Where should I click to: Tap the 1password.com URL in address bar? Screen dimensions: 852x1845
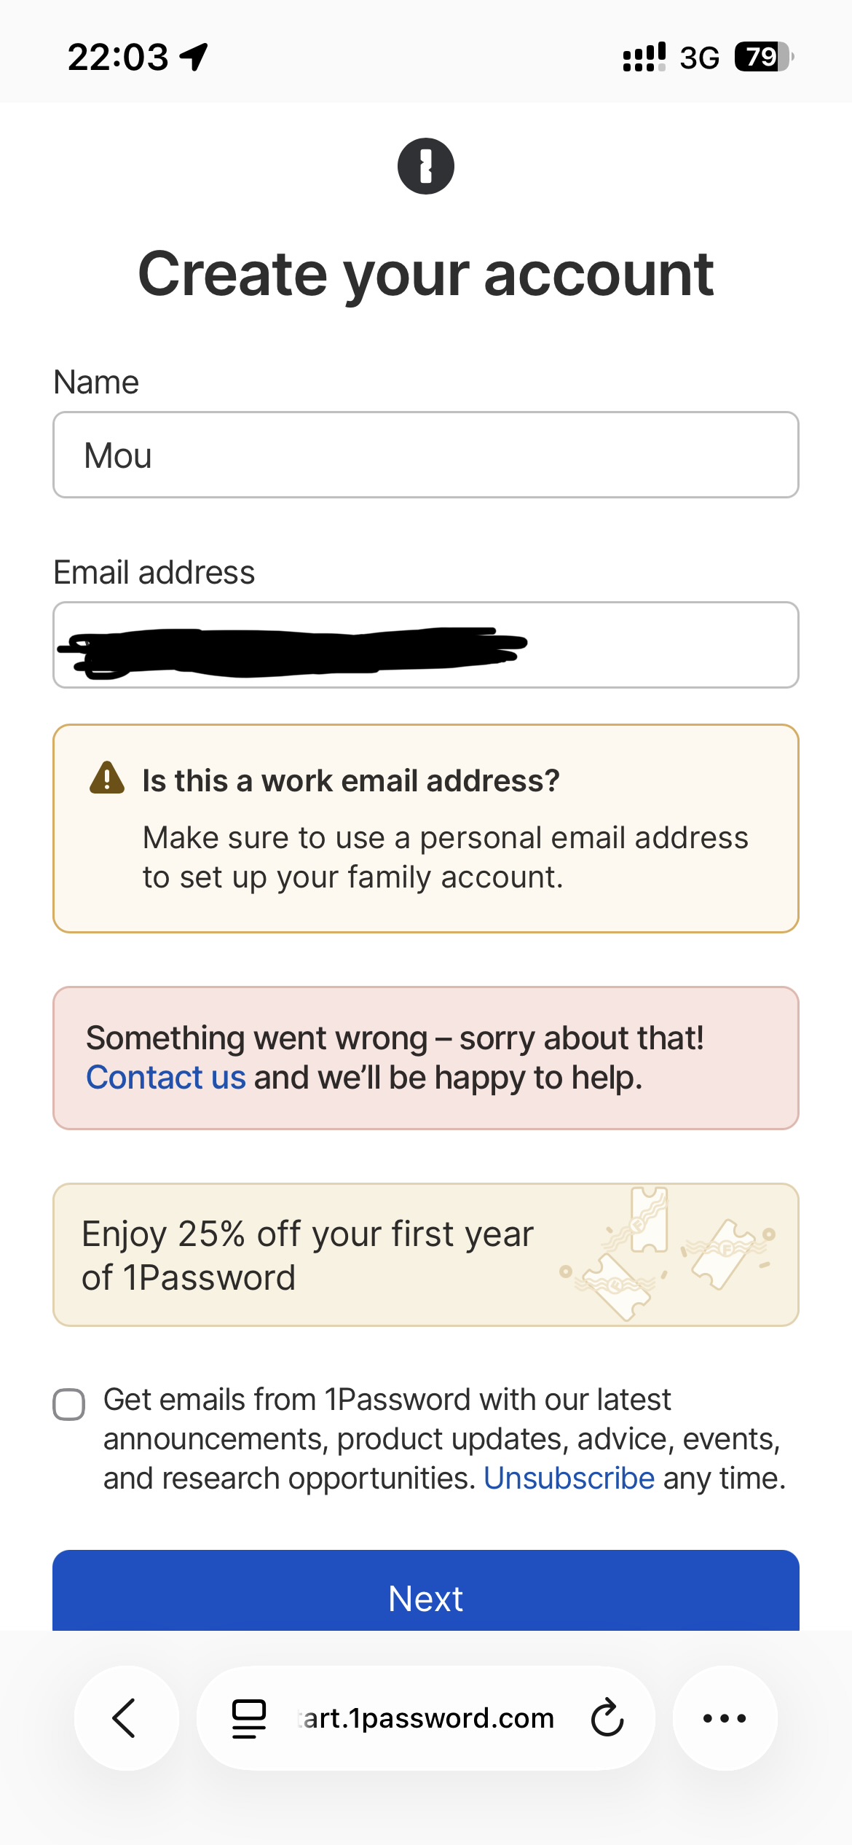pos(427,1718)
